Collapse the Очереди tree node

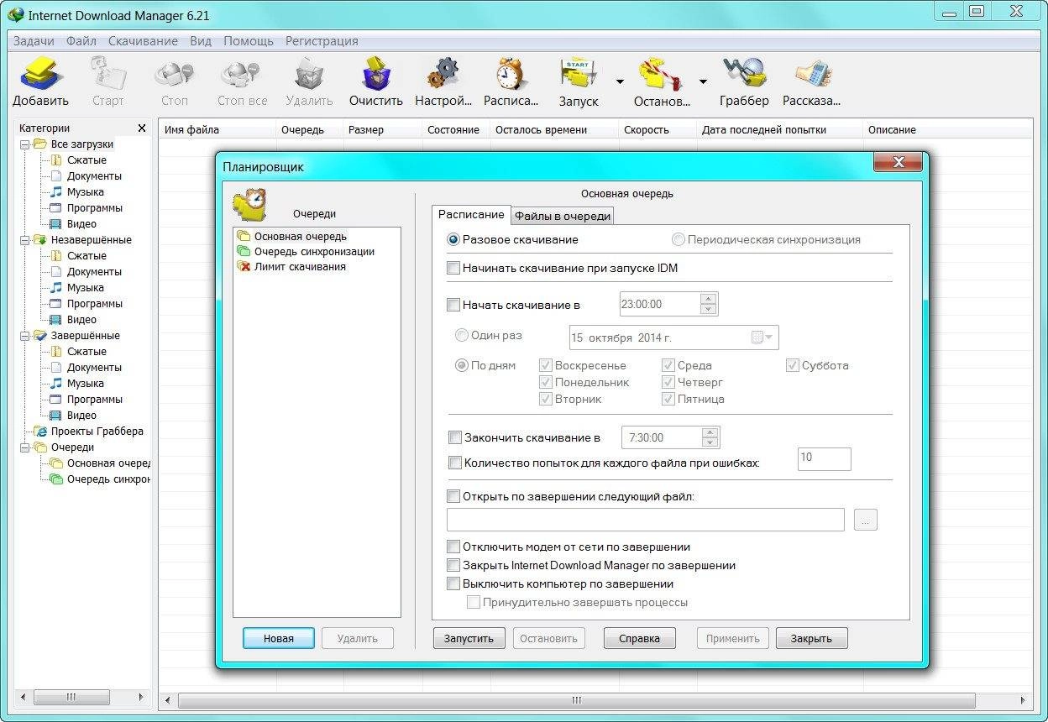point(25,447)
